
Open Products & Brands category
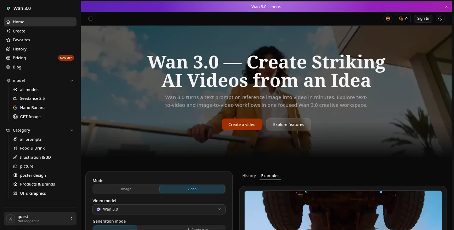coord(44,184)
